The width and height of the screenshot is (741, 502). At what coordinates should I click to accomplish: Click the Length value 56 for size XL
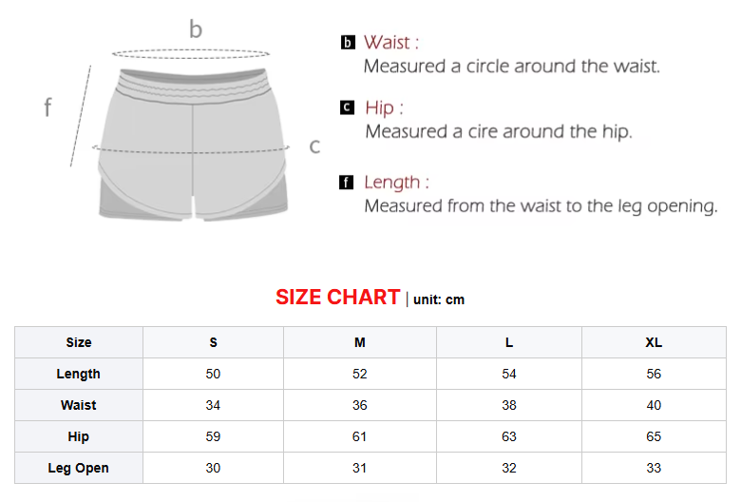pyautogui.click(x=654, y=374)
